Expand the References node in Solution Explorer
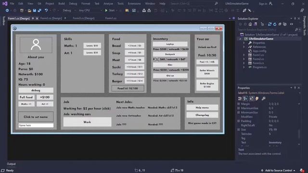Screen dimensions: 308x173 pos(244,47)
